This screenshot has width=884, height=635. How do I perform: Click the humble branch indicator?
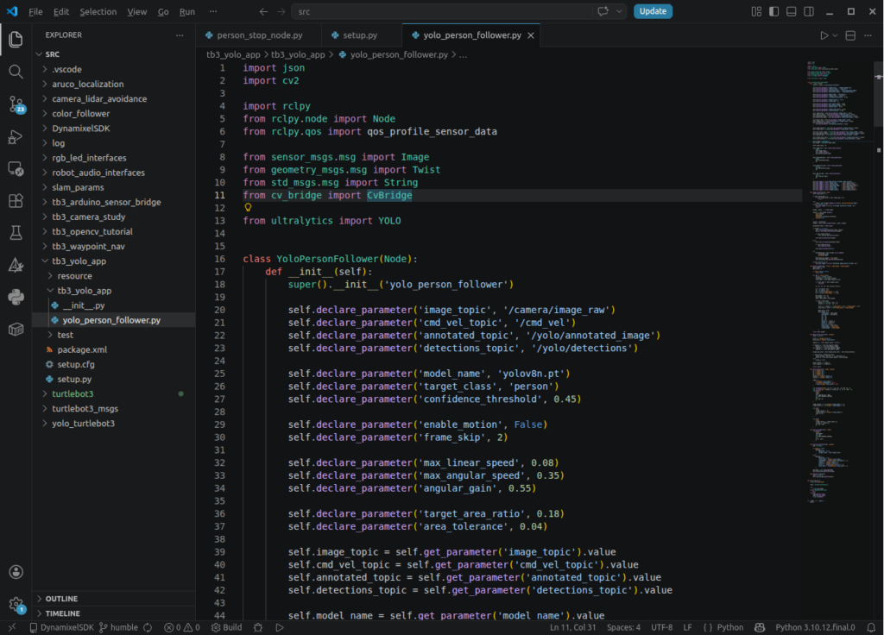pos(118,627)
